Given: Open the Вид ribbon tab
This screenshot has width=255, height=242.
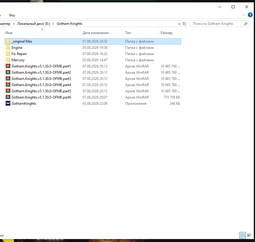Looking at the screenshot, I should coord(12,15).
